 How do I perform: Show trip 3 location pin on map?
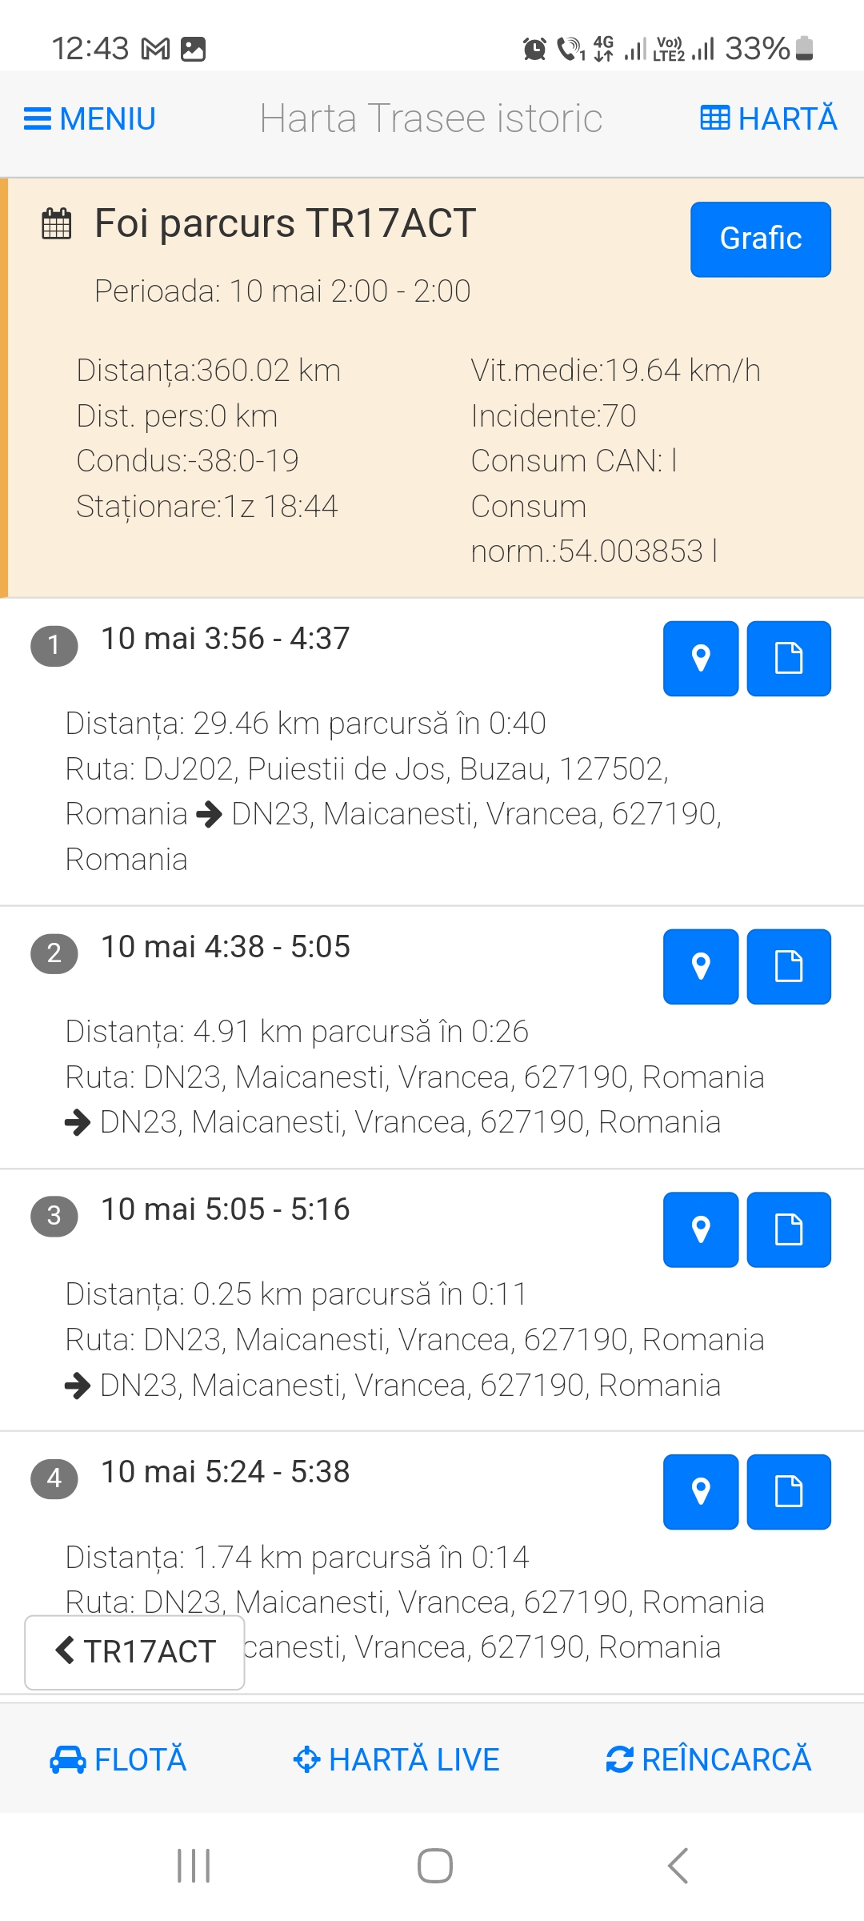tap(700, 1229)
